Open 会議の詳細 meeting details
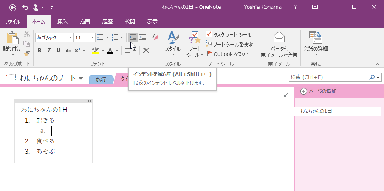 coord(316,44)
